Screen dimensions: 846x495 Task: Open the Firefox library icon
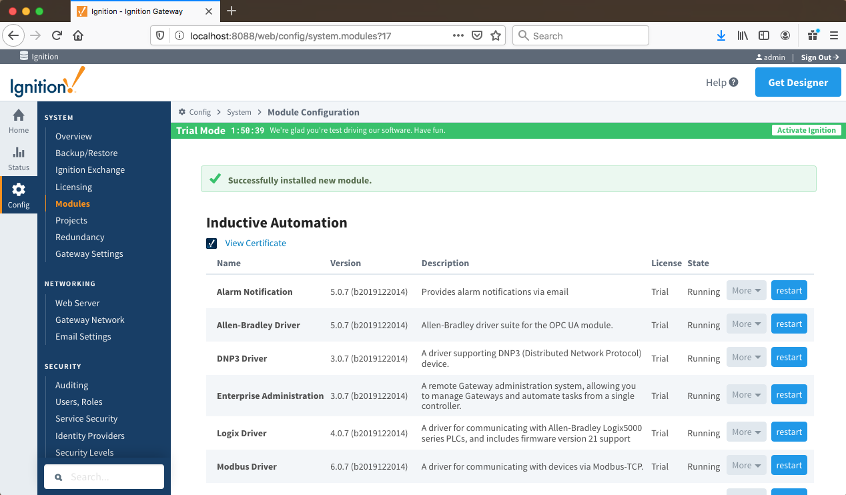(743, 35)
